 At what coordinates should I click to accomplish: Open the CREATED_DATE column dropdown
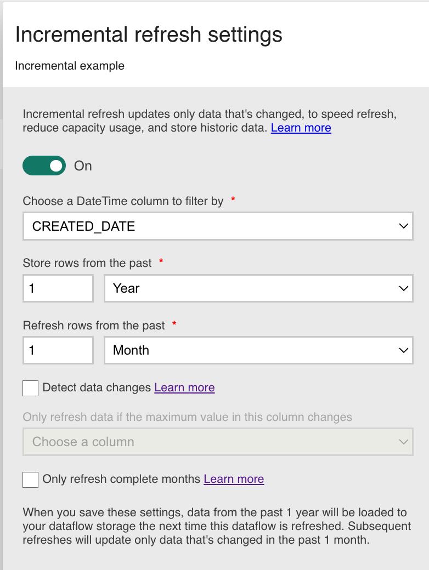(218, 226)
